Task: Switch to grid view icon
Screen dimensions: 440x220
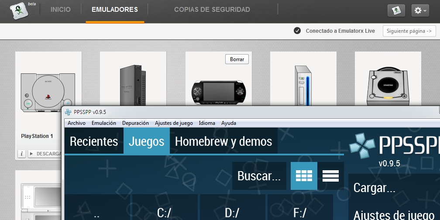Action: 304,176
